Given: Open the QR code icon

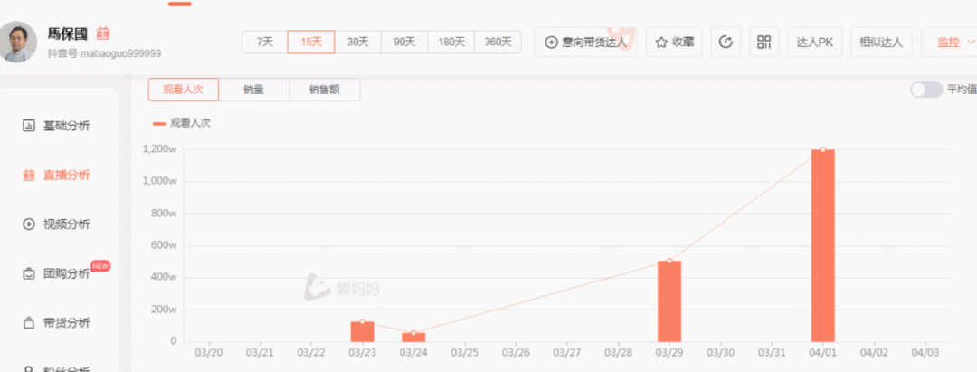Looking at the screenshot, I should pyautogui.click(x=764, y=42).
